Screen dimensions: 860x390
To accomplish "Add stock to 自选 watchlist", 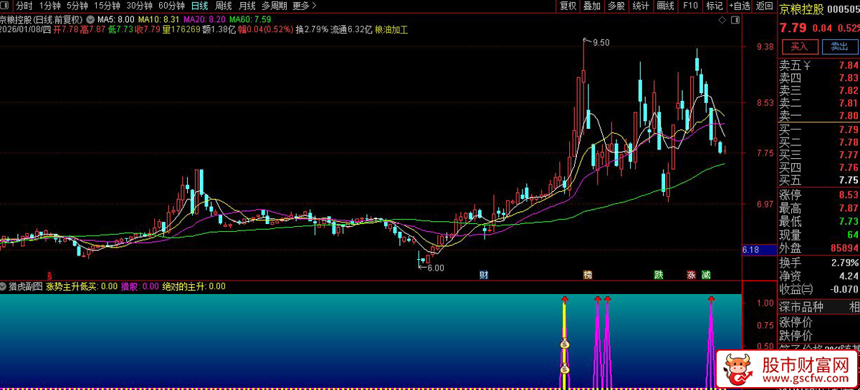I will [739, 6].
